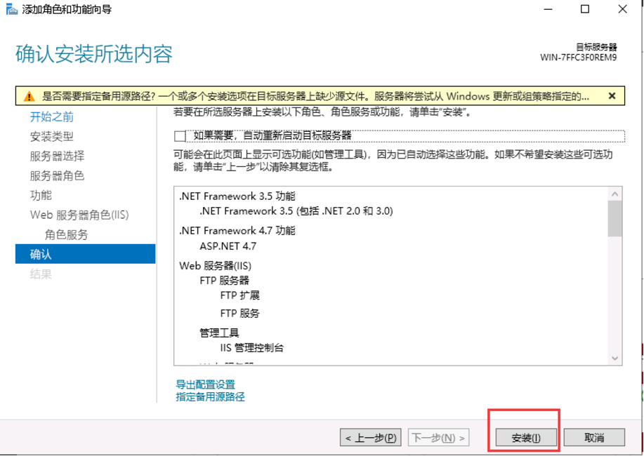The image size is (644, 456).
Task: Click the server name WIN-7FFC3F0REM9
Action: pyautogui.click(x=578, y=58)
